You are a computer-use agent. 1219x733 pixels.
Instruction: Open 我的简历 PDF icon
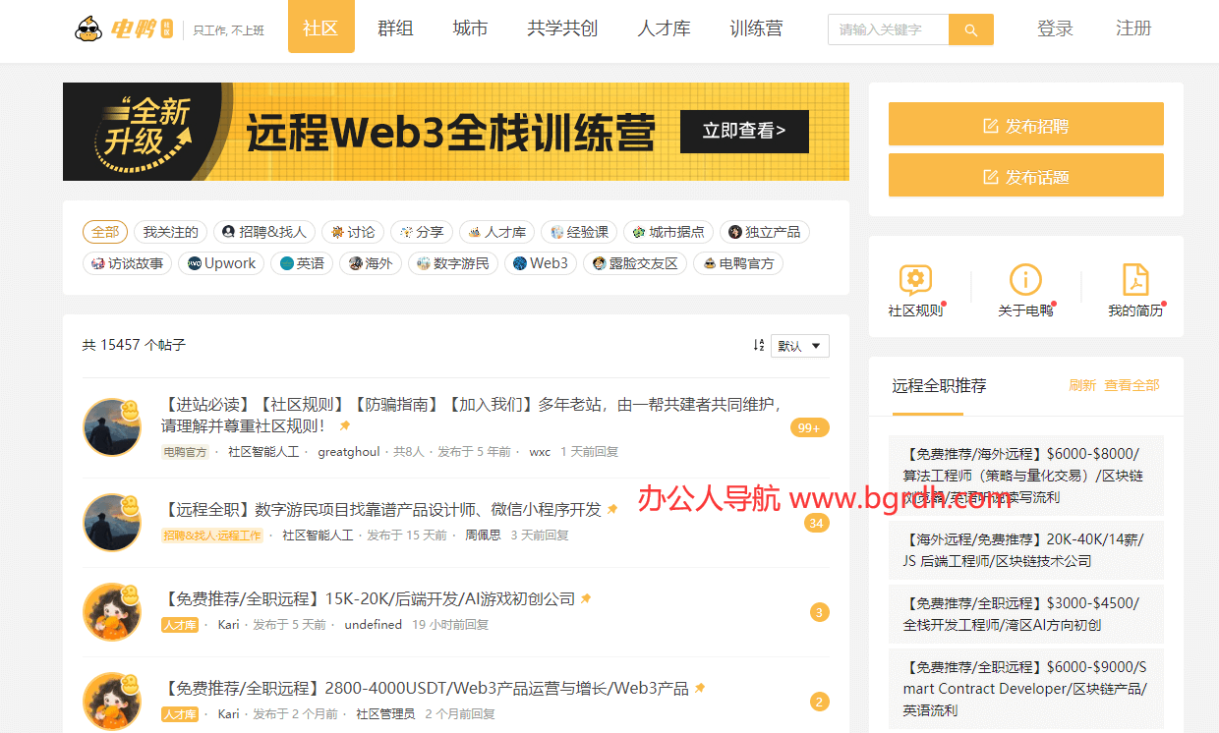[x=1135, y=280]
